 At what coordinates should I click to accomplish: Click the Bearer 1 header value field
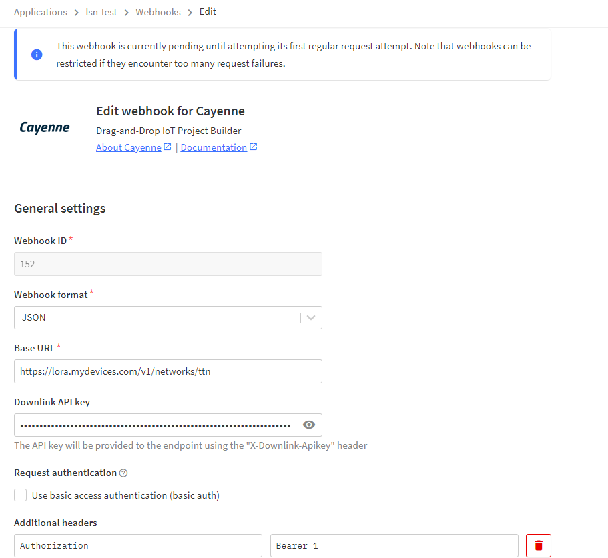(x=394, y=545)
